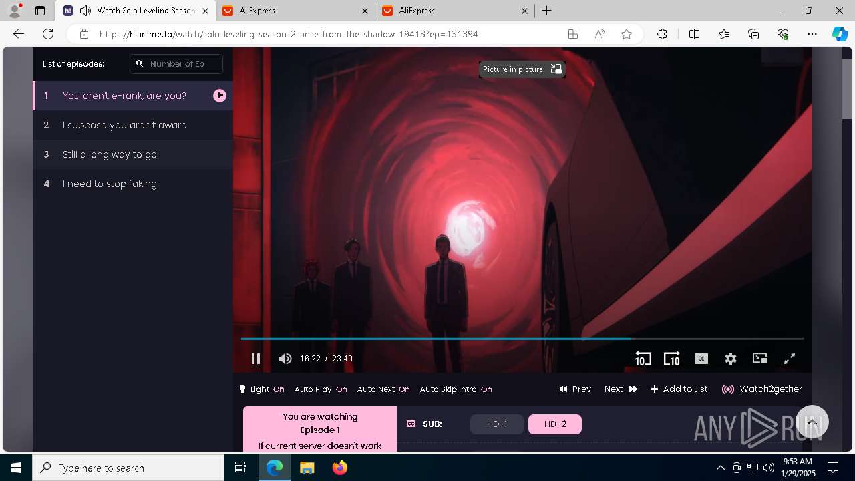The image size is (855, 481).
Task: Go to Next episode
Action: (x=621, y=389)
